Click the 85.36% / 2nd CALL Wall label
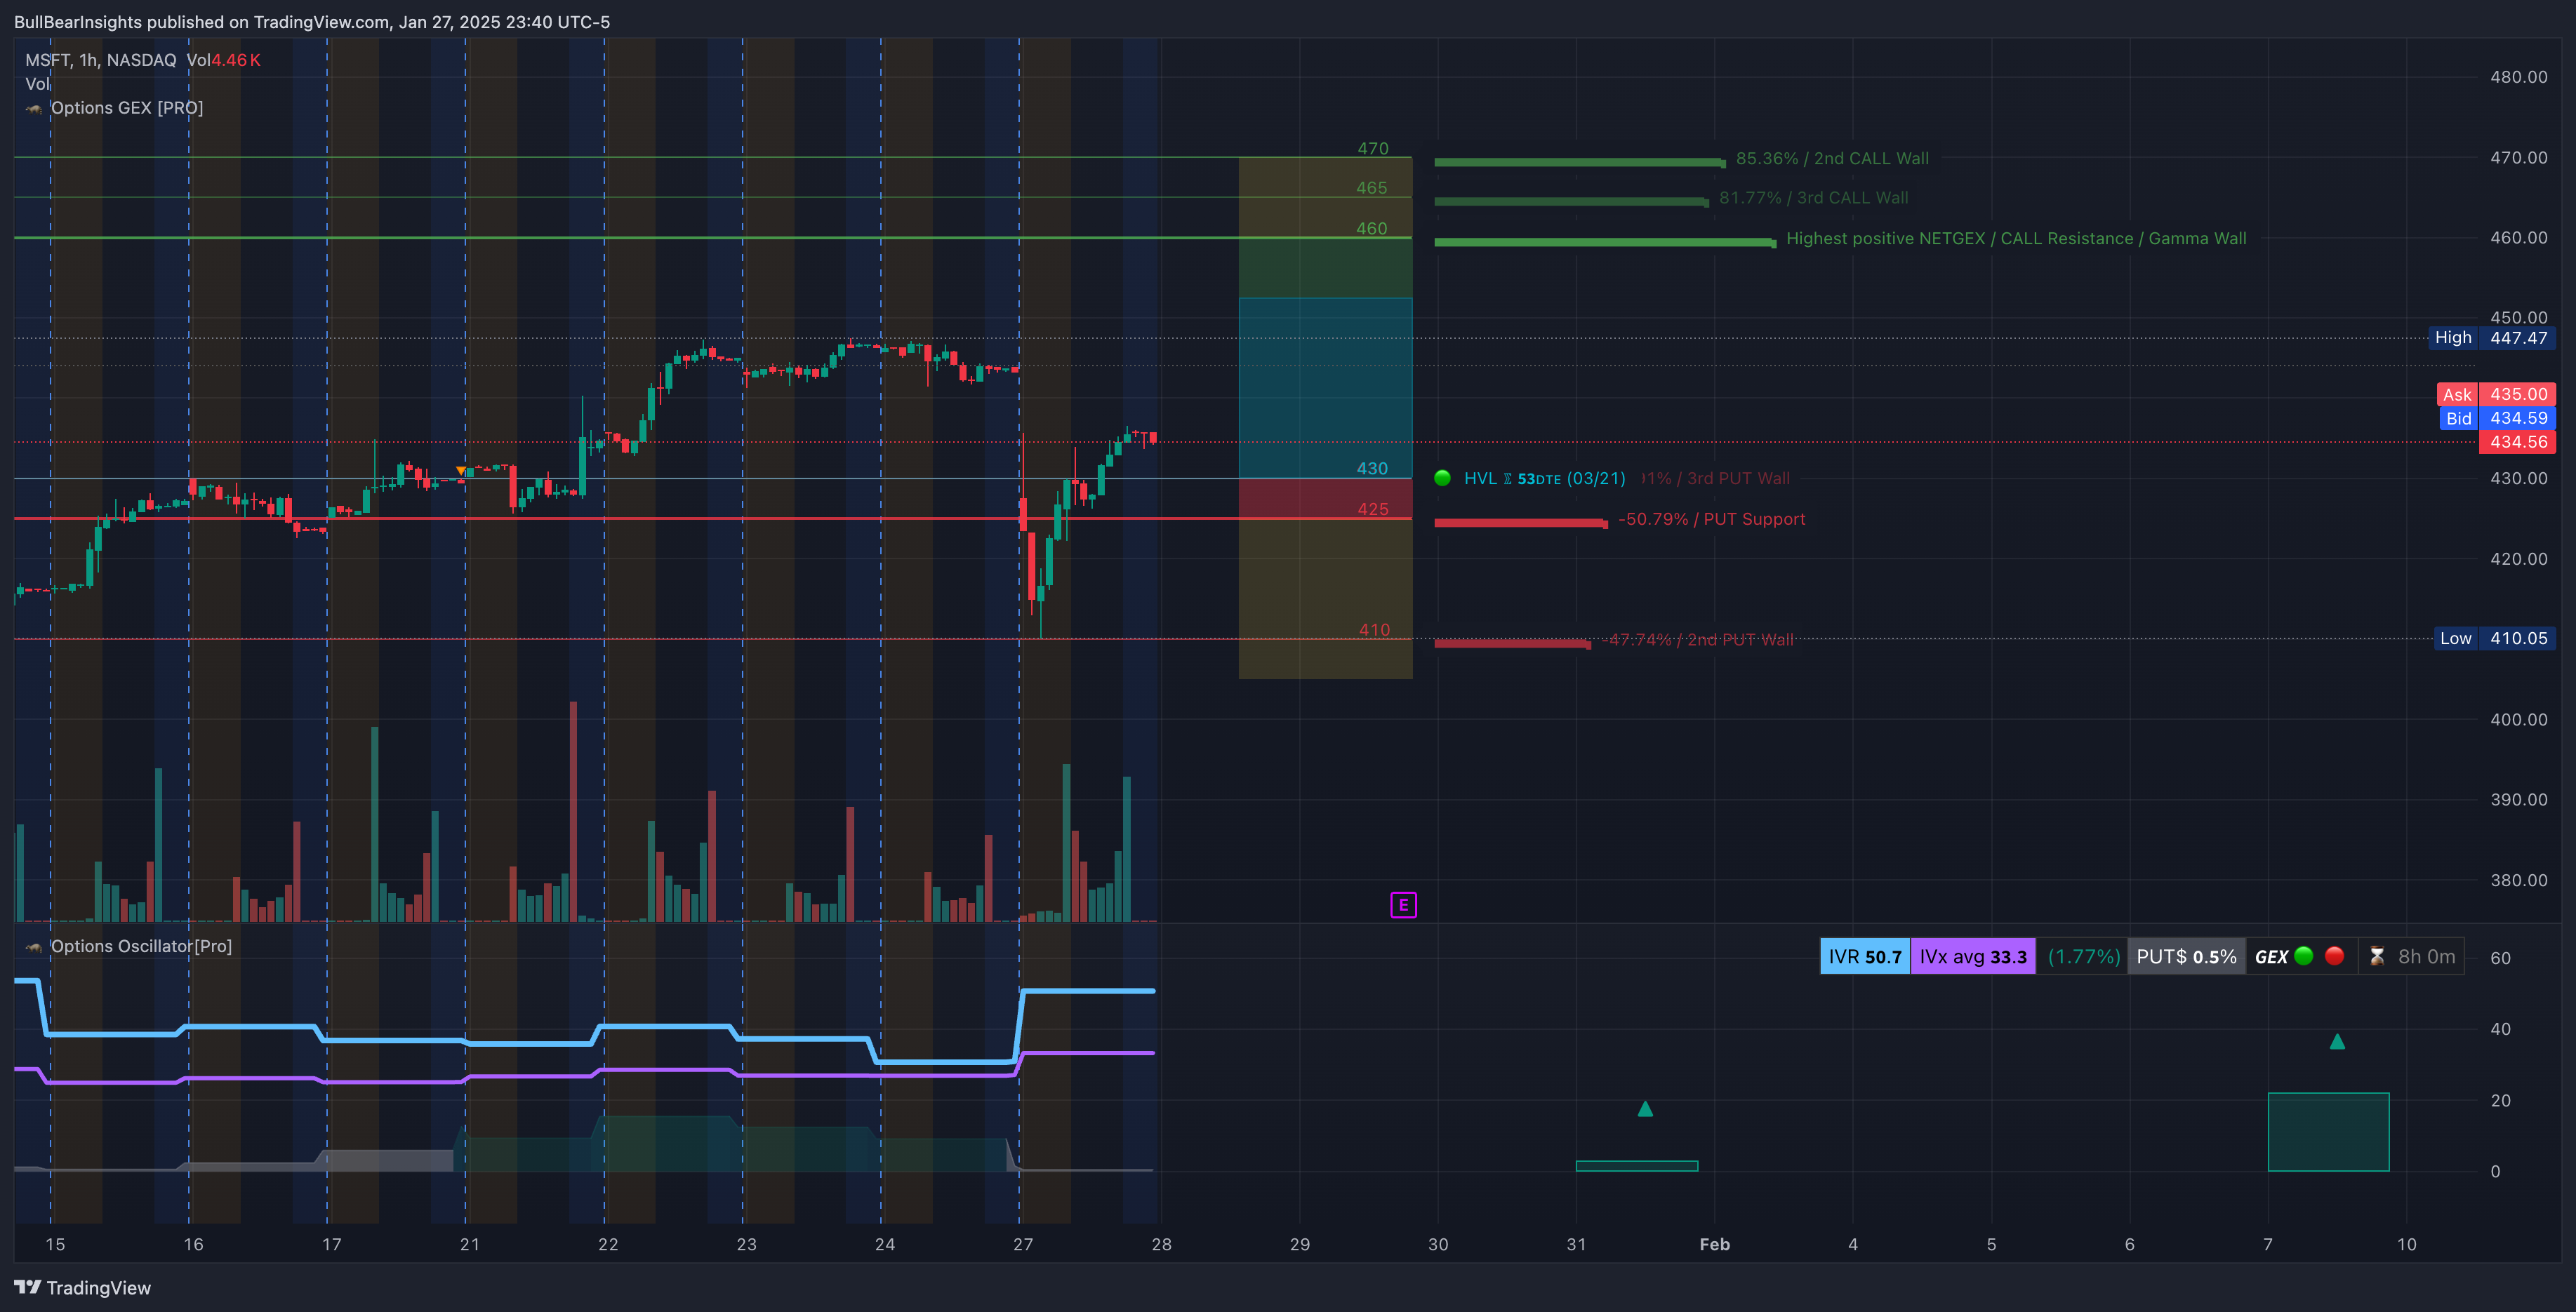The width and height of the screenshot is (2576, 1312). tap(1832, 158)
